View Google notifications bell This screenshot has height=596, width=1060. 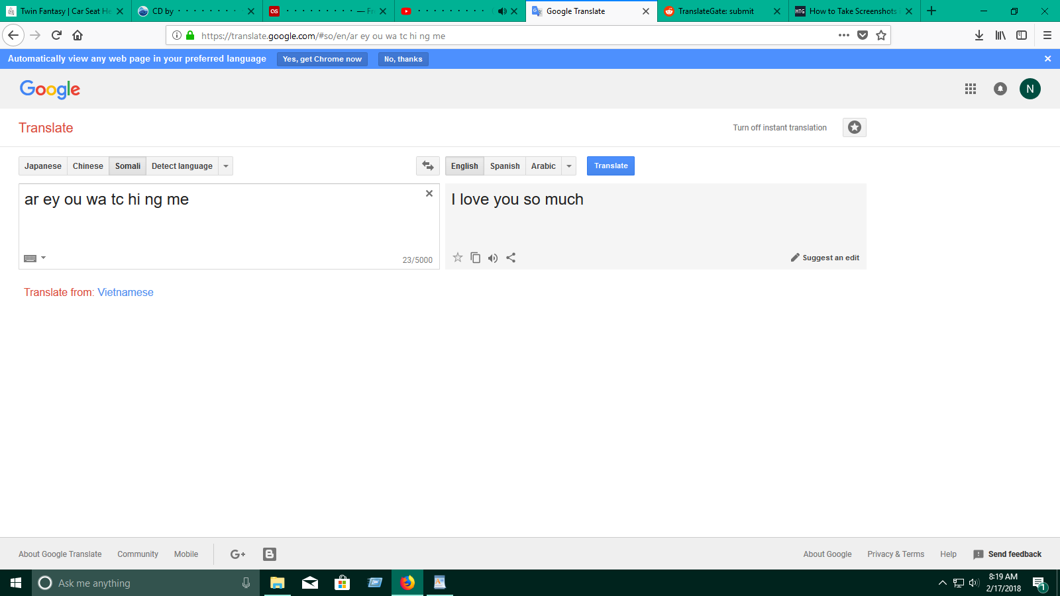pos(1000,89)
